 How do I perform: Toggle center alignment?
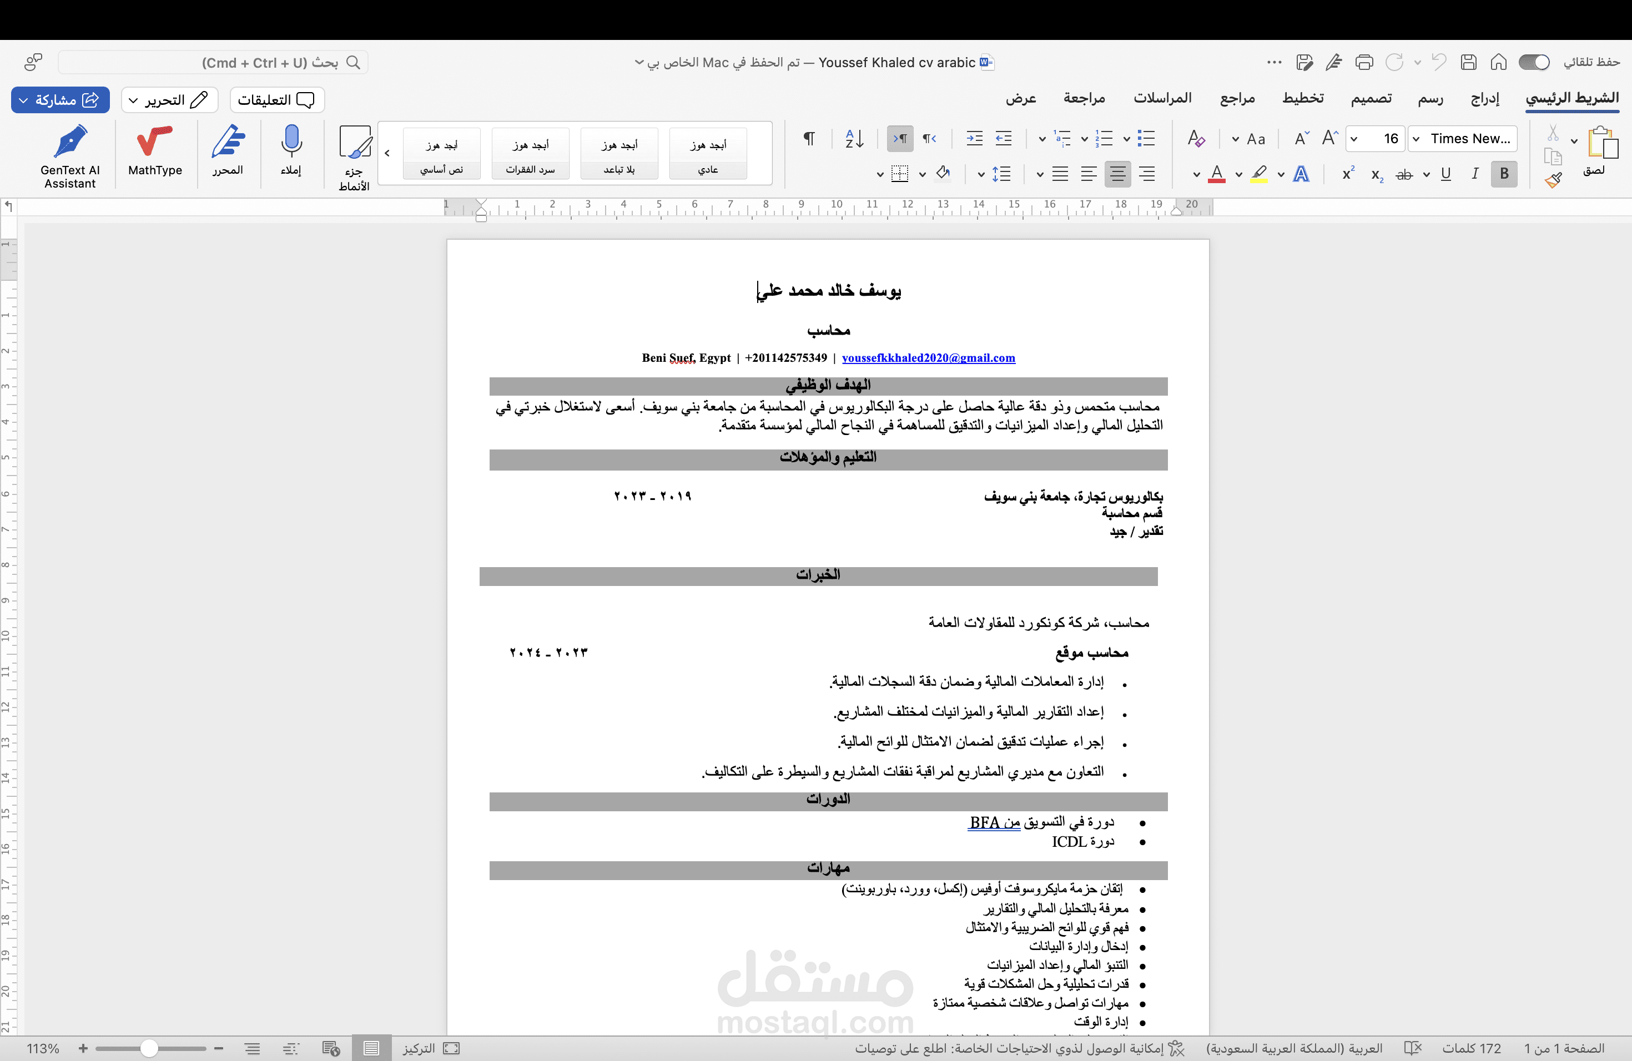[1118, 174]
